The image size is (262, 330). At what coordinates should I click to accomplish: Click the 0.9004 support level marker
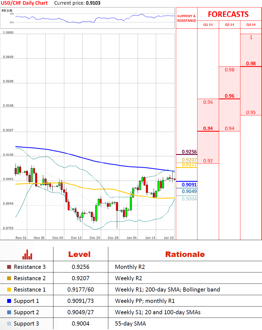coord(189,199)
